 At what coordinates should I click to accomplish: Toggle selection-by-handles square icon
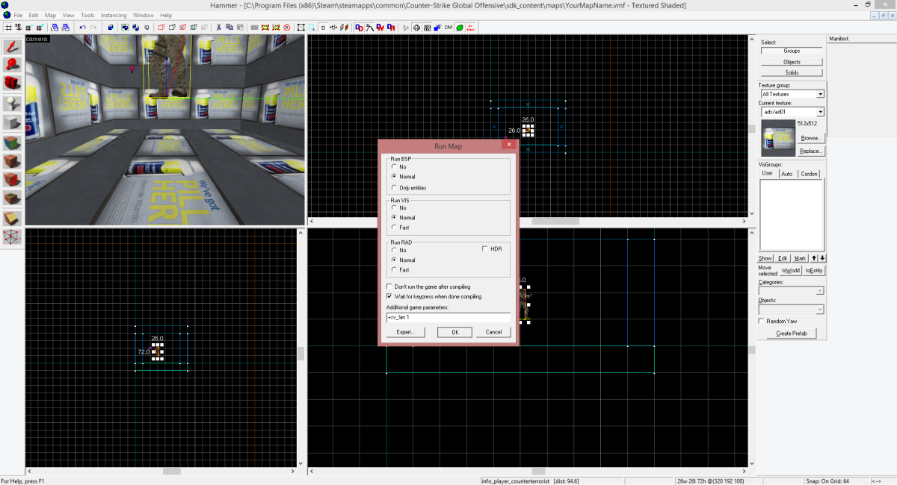300,27
